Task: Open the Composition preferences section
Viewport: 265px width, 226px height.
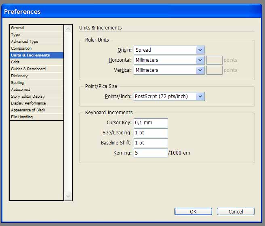Action: tap(36, 48)
